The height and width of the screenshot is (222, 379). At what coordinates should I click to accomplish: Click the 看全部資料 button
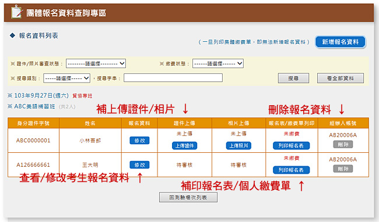click(341, 78)
